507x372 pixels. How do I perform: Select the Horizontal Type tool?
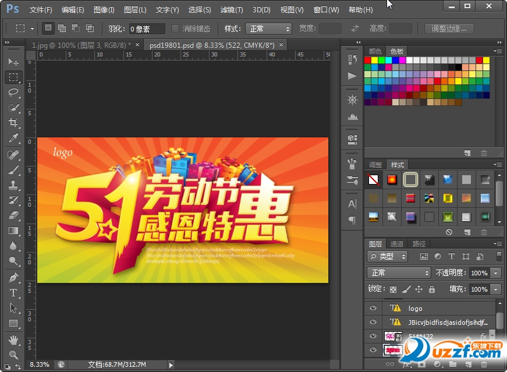tap(13, 292)
